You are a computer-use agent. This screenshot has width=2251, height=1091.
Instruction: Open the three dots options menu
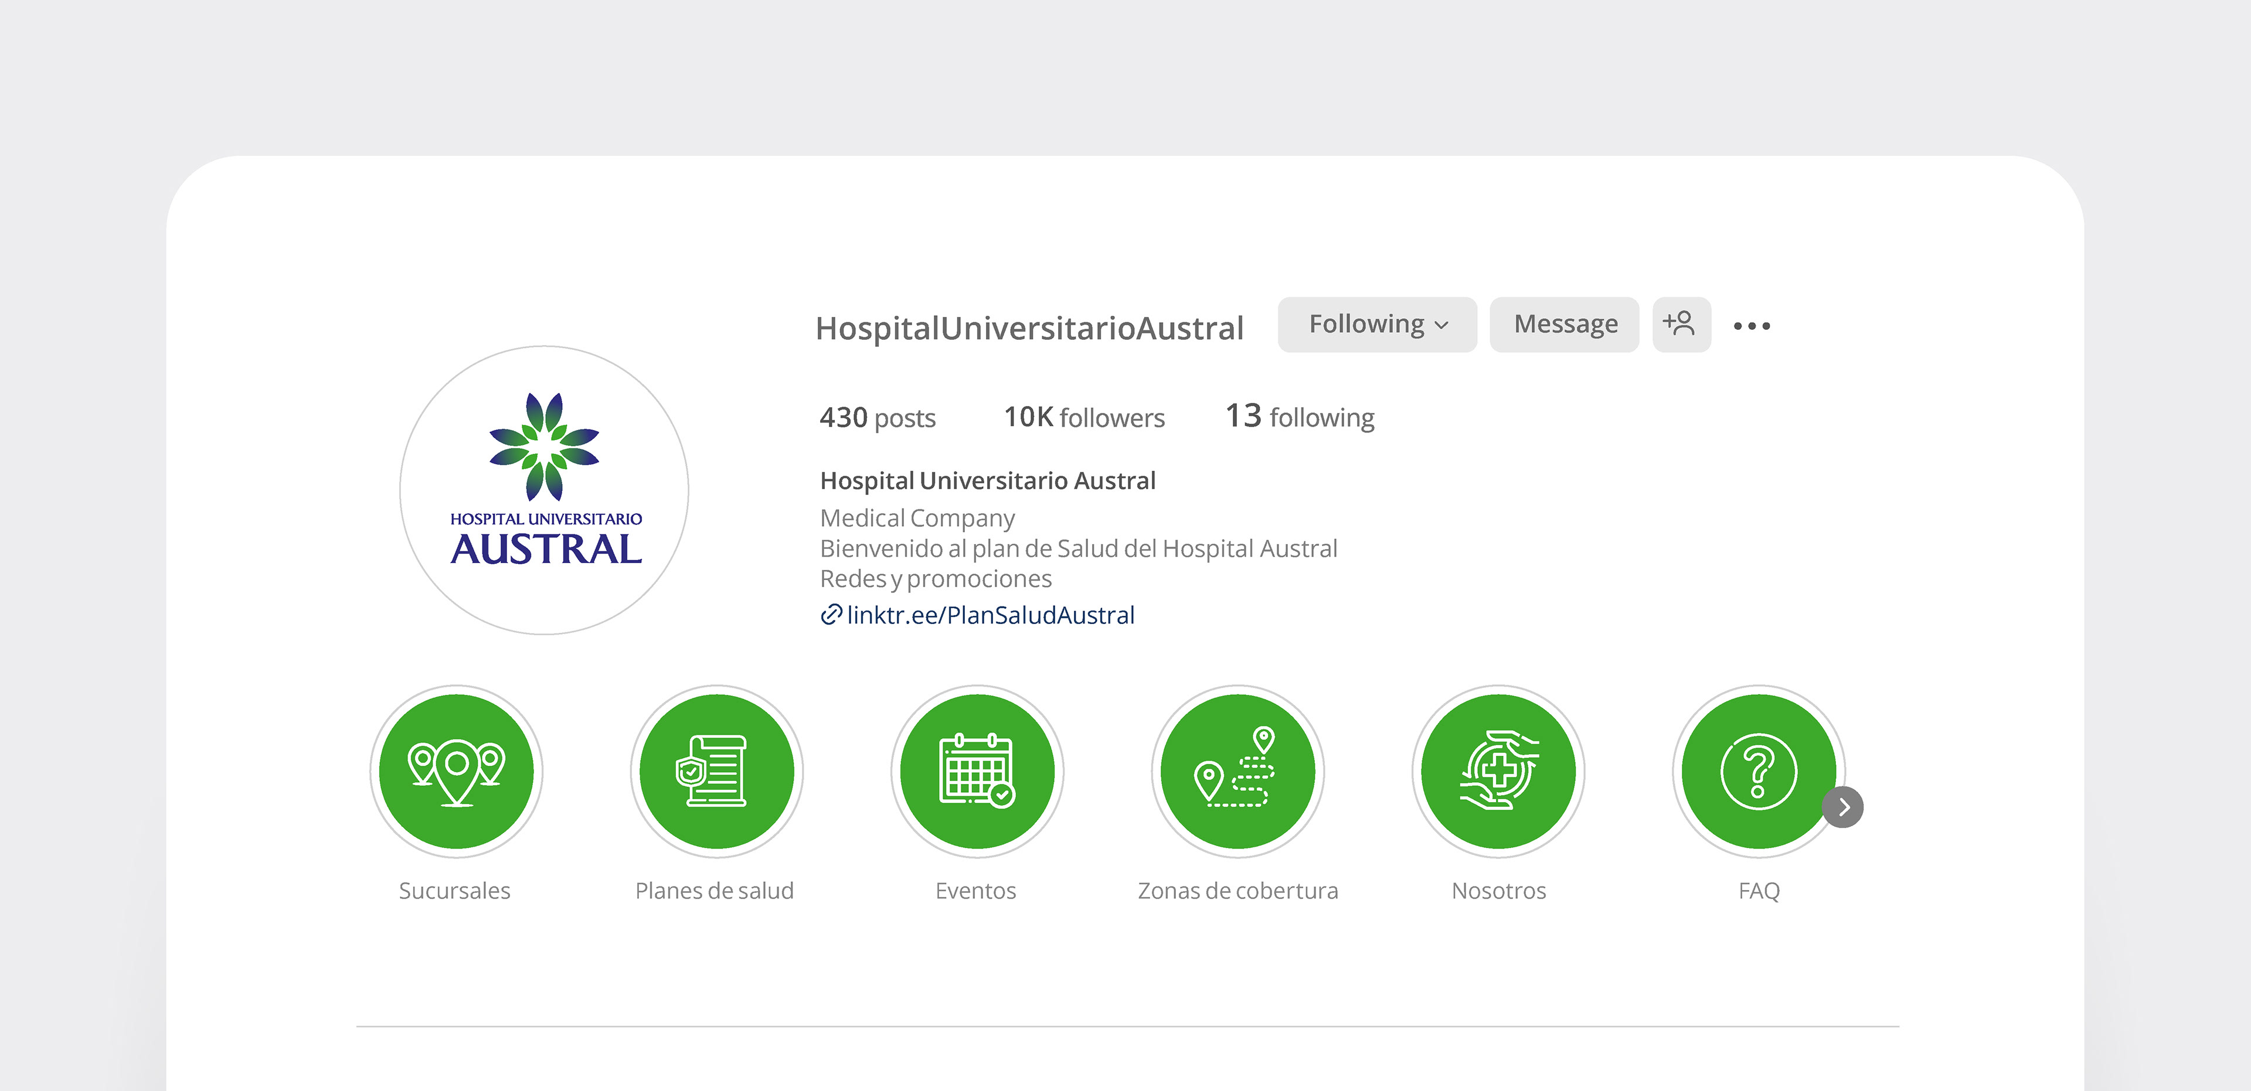1751,326
